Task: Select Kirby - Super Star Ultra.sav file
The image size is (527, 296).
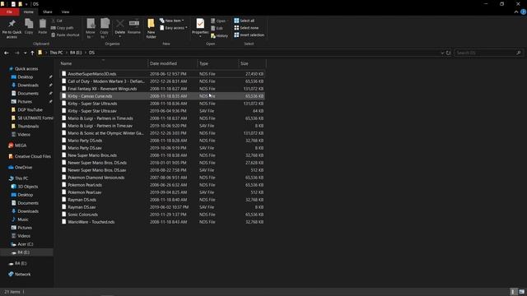Action: click(x=163, y=111)
